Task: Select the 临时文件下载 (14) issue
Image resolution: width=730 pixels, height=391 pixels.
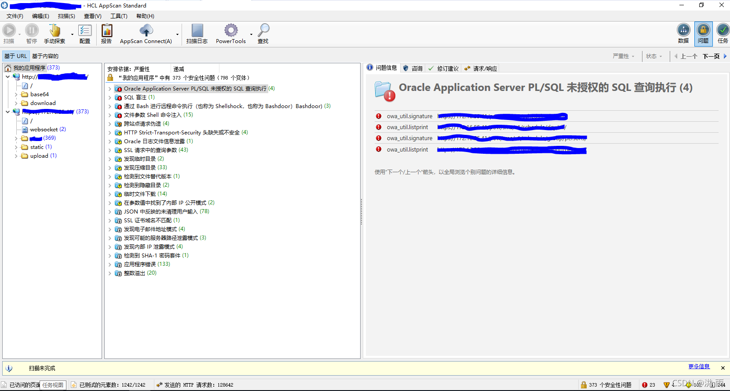Action: click(146, 194)
